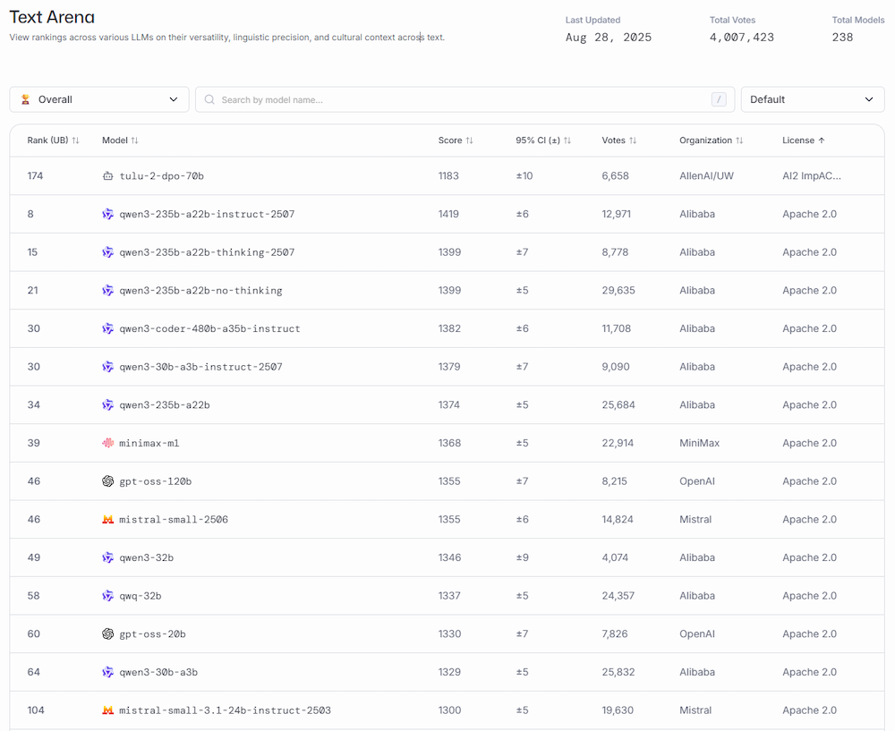Sort table by Votes arrow icon
The height and width of the screenshot is (731, 895).
(633, 140)
